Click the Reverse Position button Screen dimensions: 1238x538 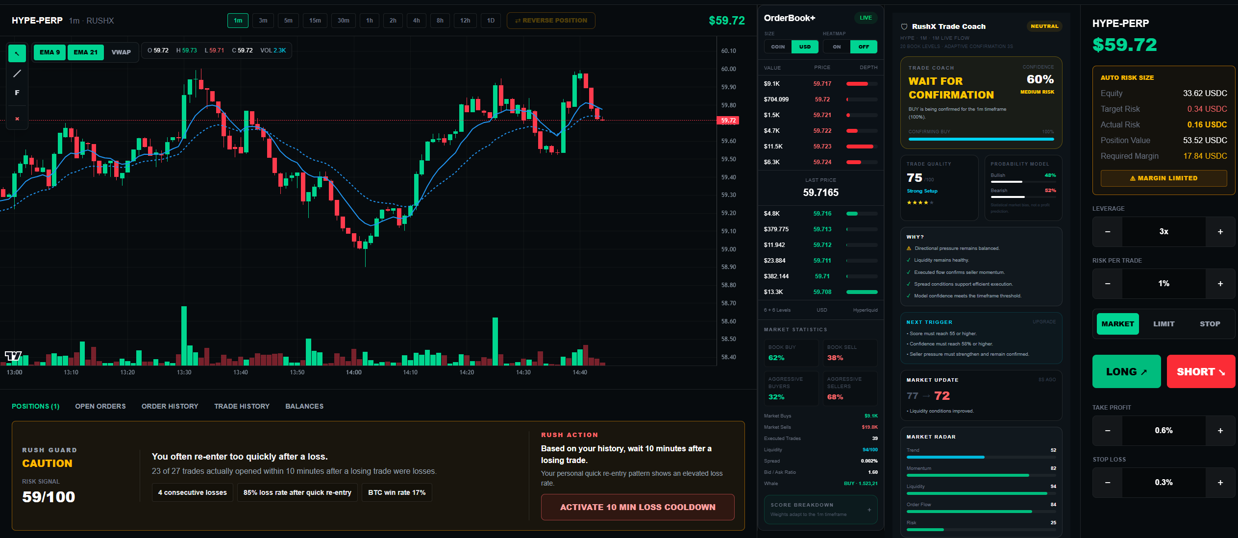[551, 21]
